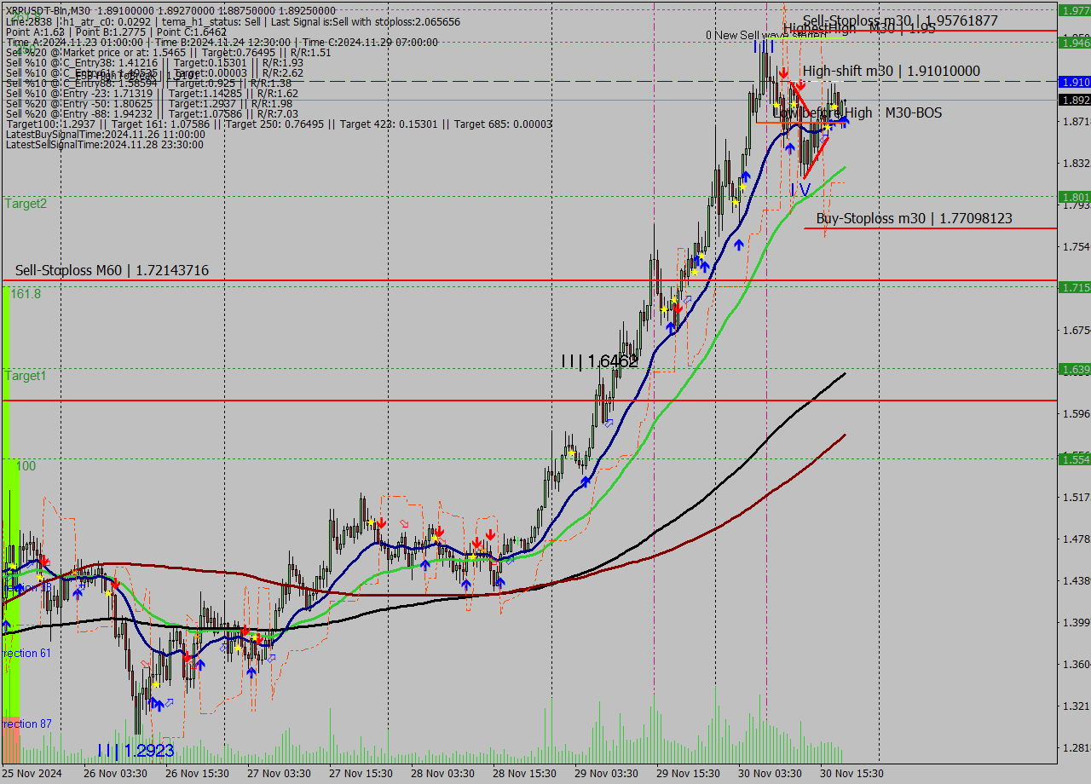This screenshot has width=1091, height=784.
Task: Click the green Target1 label
Action: 26,376
